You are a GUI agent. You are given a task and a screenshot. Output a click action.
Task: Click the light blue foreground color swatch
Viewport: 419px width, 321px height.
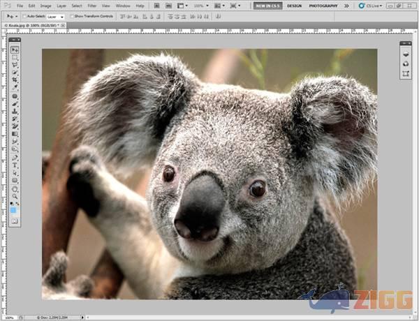tap(14, 209)
